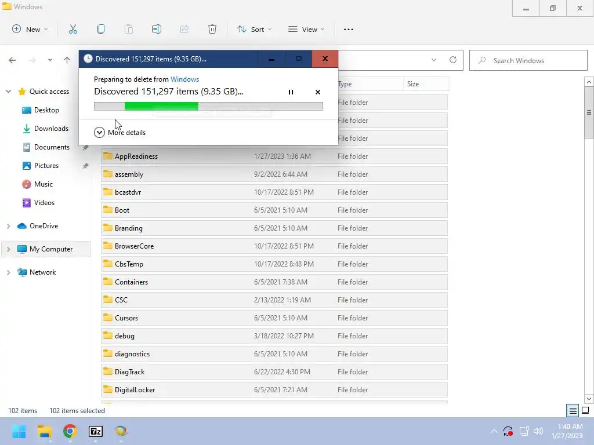
Task: Select the Boot folder
Action: [274, 210]
